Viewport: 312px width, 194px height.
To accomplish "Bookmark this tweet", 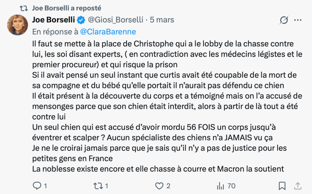I will (x=282, y=185).
